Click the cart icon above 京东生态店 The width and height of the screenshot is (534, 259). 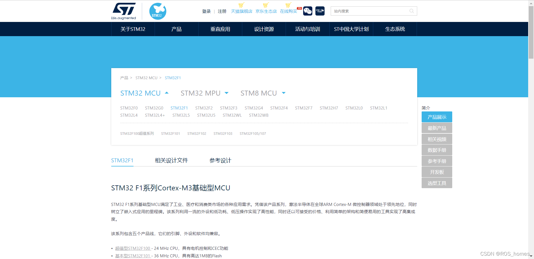266,5
